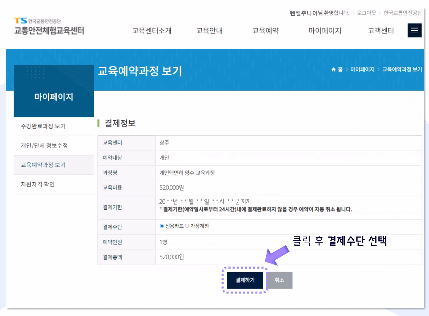The image size is (429, 316).
Task: Click the 결제기한 auto-cancel notice text
Action: [256, 209]
